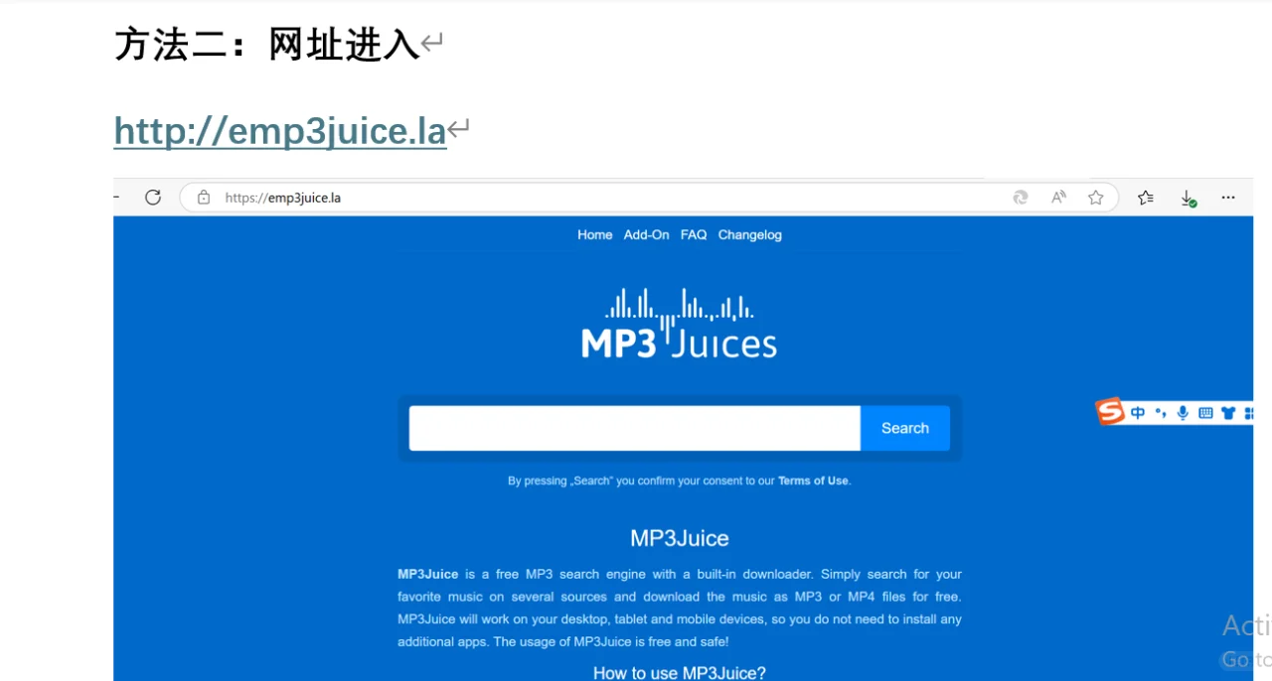
Task: View browser Downloads
Action: 1188,197
